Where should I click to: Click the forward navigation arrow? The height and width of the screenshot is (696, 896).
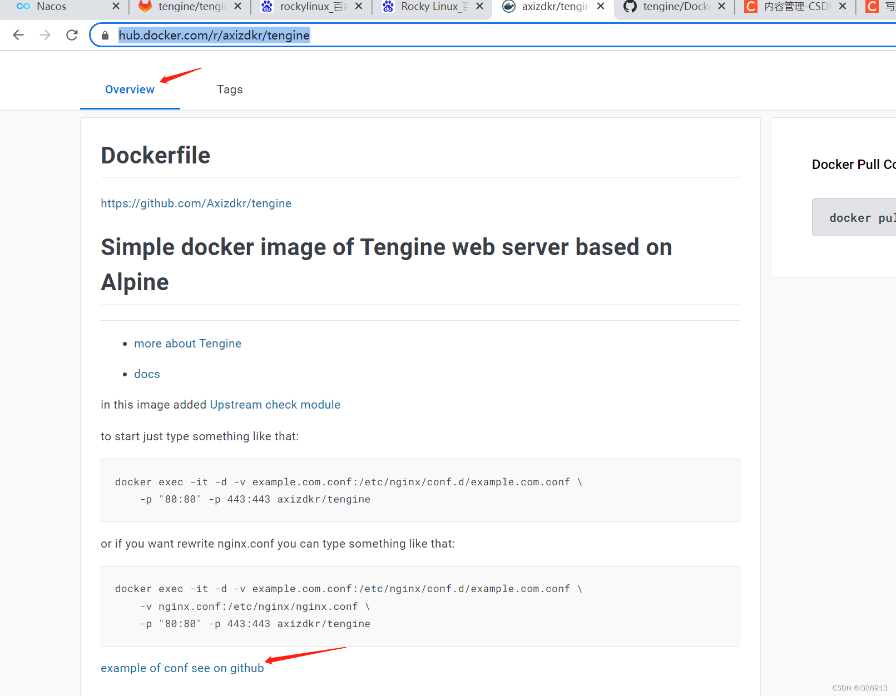44,34
